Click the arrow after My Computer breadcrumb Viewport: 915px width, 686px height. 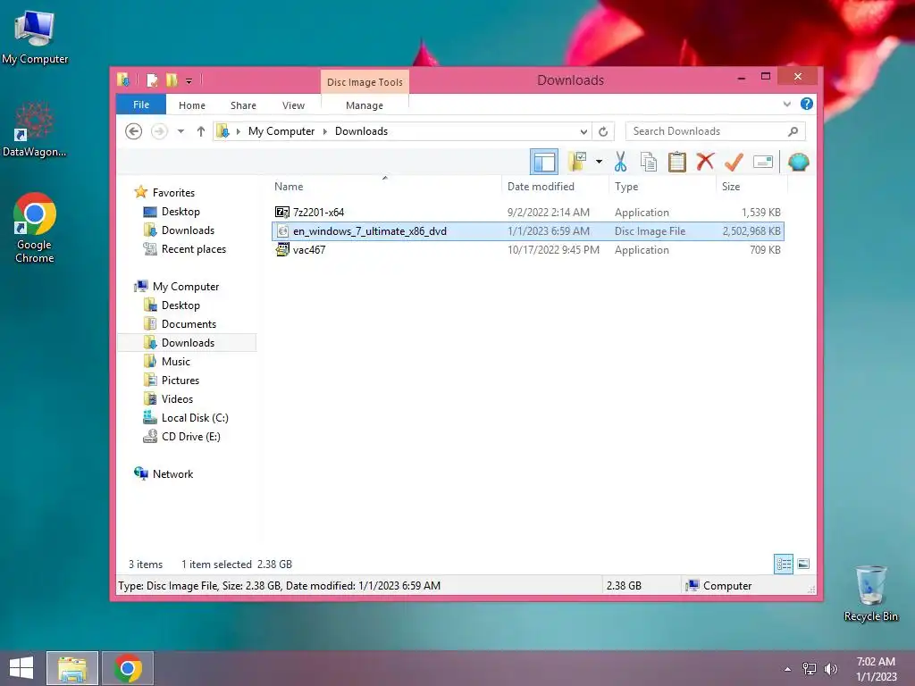click(325, 131)
